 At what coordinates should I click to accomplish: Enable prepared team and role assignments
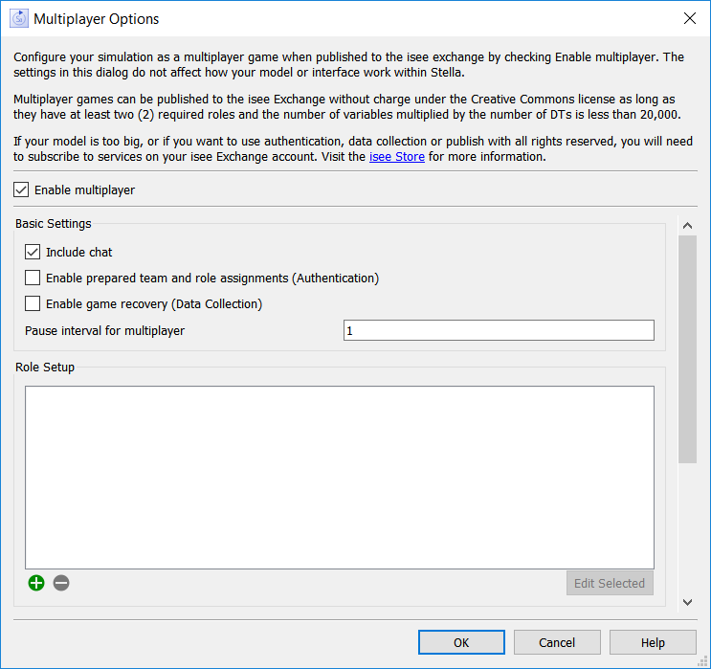click(x=33, y=278)
